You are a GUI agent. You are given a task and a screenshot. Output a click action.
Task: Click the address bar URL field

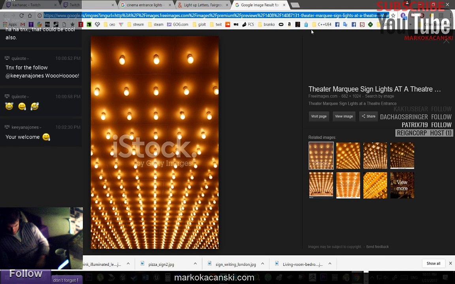216,15
